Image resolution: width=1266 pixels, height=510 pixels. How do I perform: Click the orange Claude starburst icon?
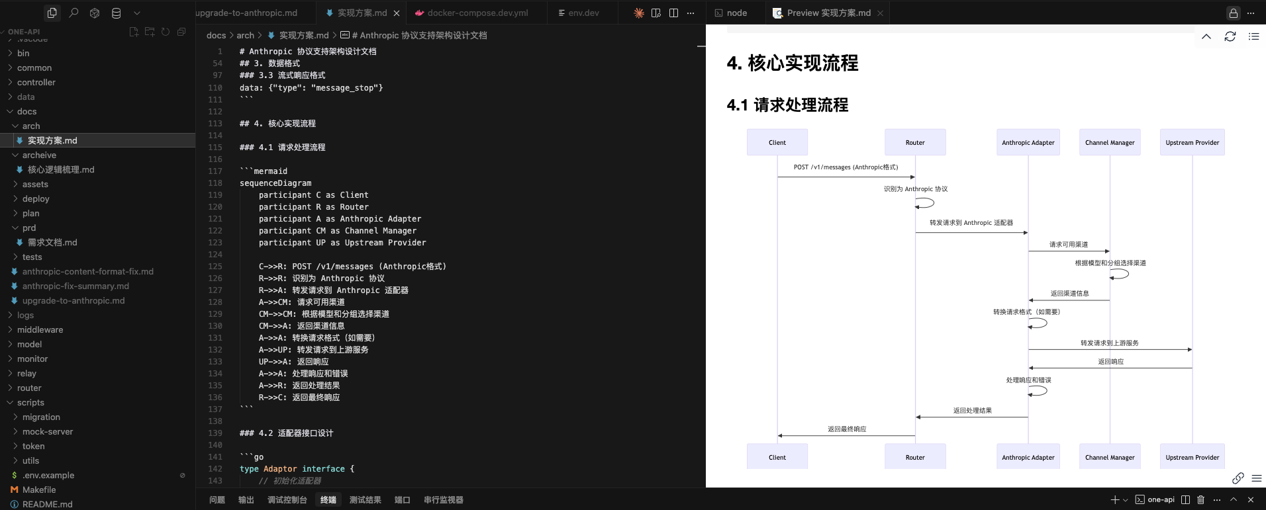point(638,13)
